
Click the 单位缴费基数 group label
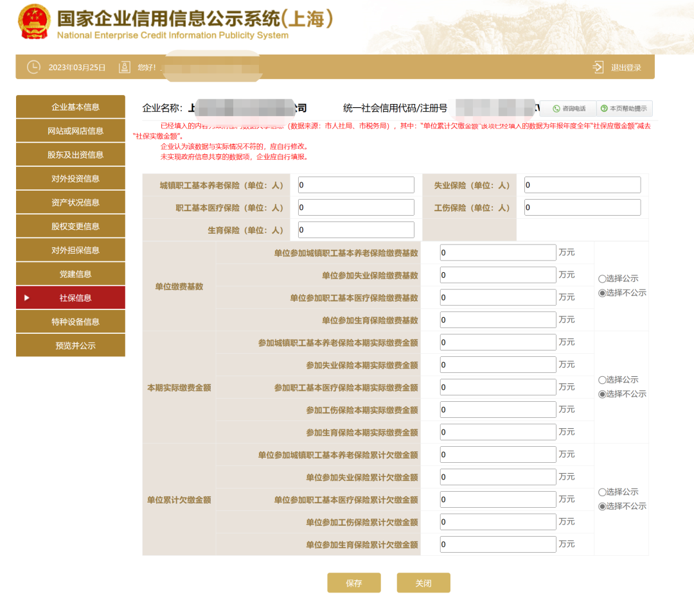coord(179,286)
